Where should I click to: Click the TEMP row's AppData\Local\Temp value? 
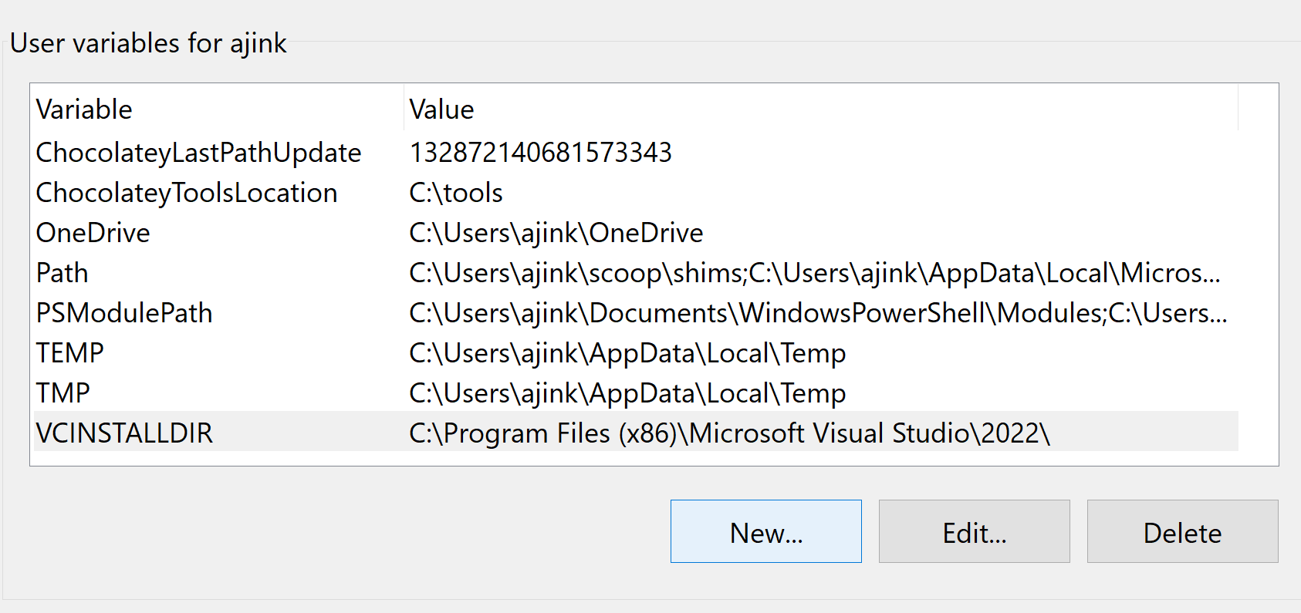point(627,353)
